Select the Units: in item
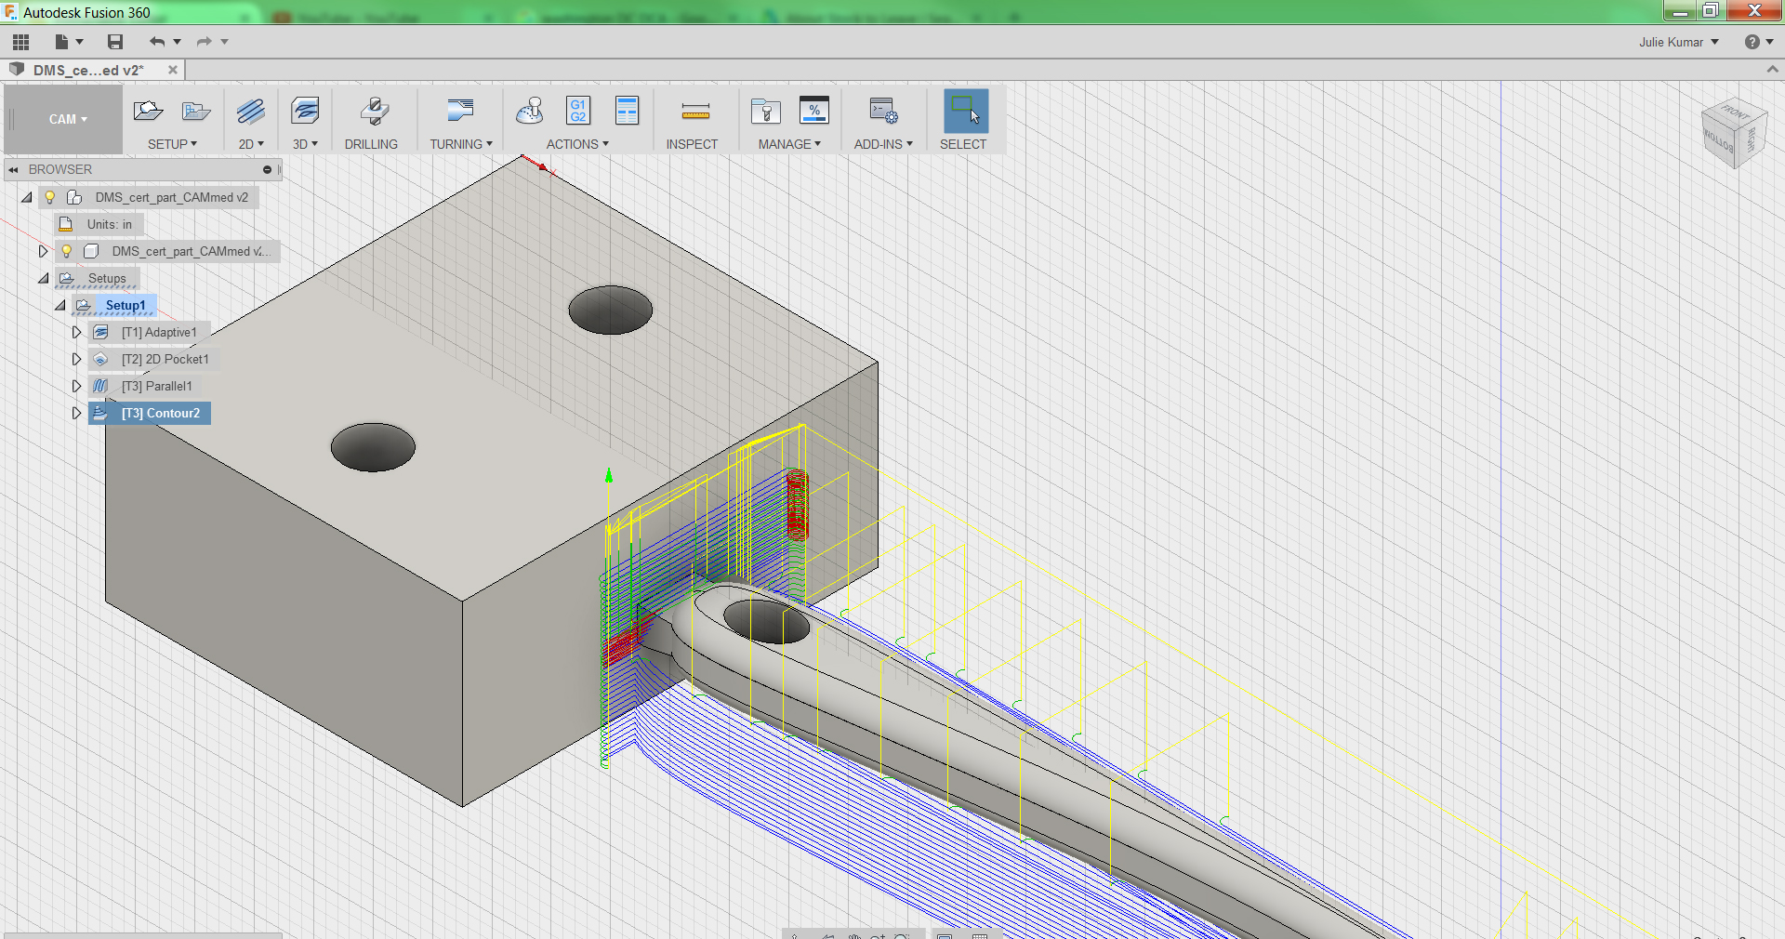 (110, 224)
